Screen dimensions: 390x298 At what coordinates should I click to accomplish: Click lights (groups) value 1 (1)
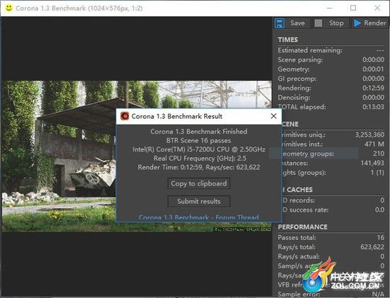coord(377,173)
